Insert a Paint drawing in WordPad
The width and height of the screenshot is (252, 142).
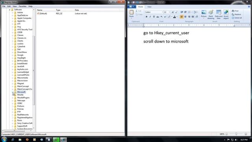click(x=211, y=14)
